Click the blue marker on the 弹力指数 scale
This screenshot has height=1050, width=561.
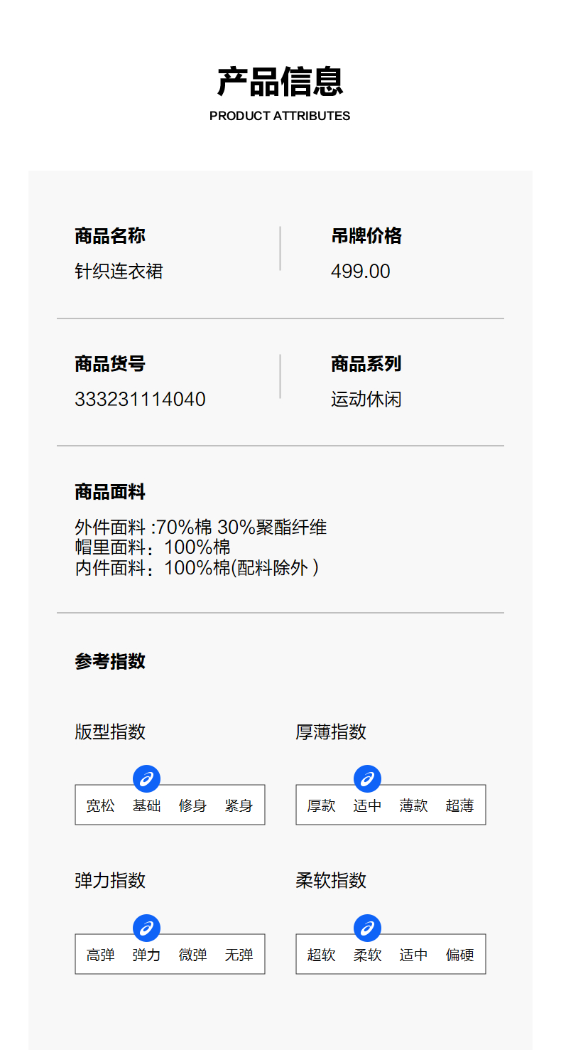[x=146, y=928]
